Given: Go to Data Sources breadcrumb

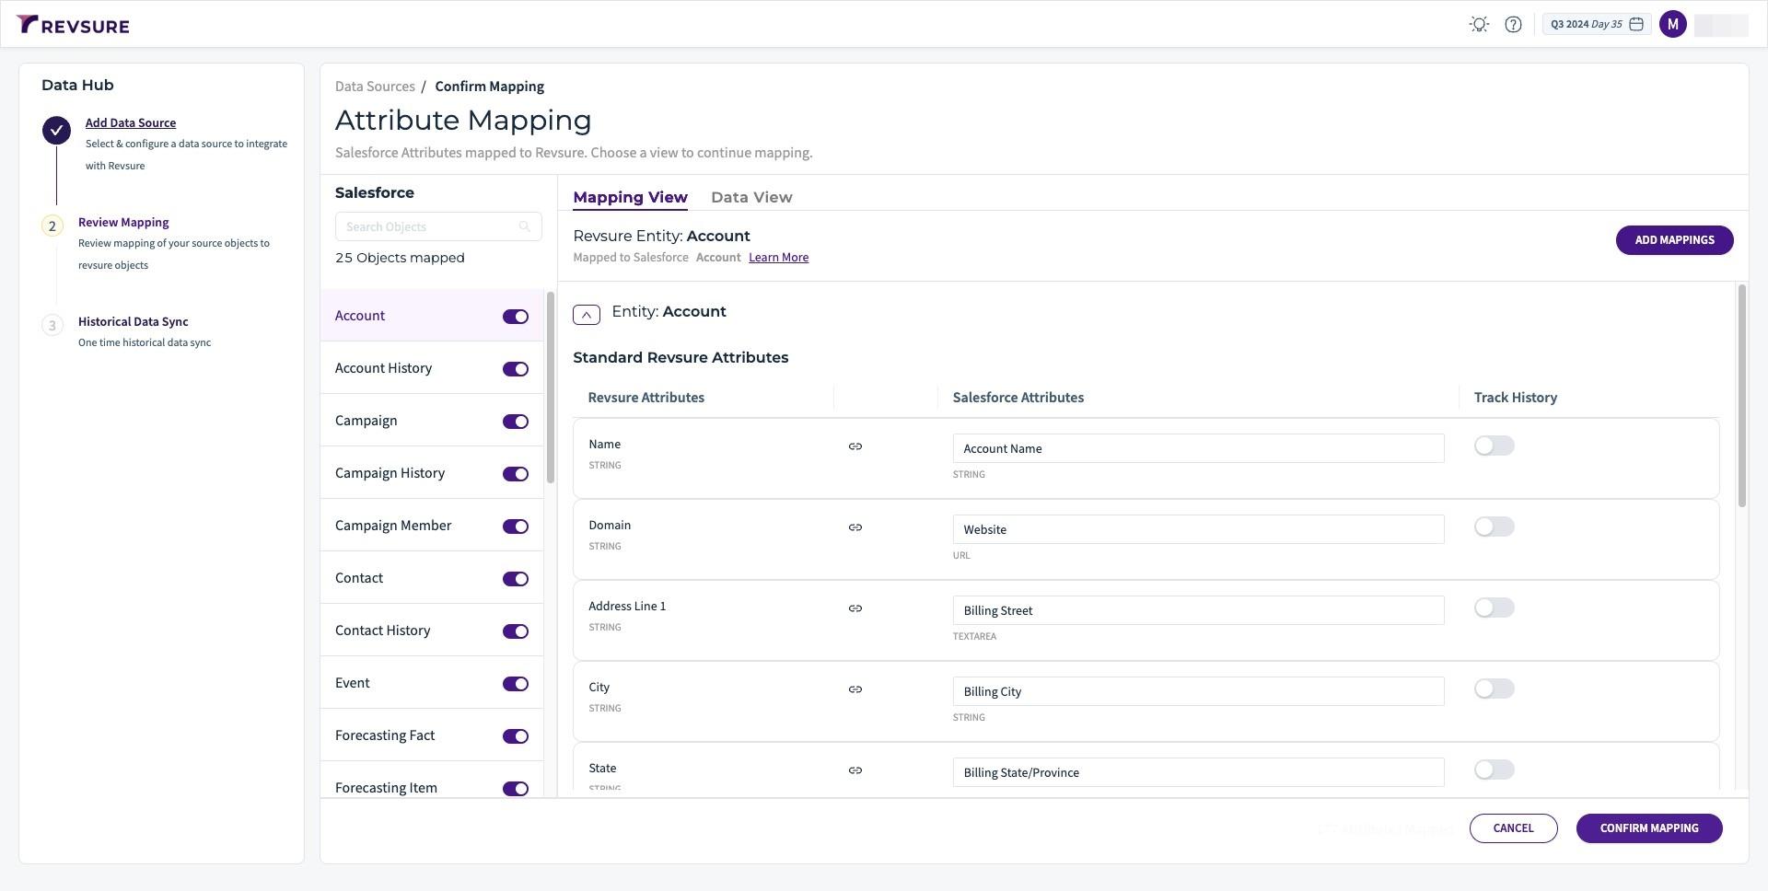Looking at the screenshot, I should click(375, 87).
